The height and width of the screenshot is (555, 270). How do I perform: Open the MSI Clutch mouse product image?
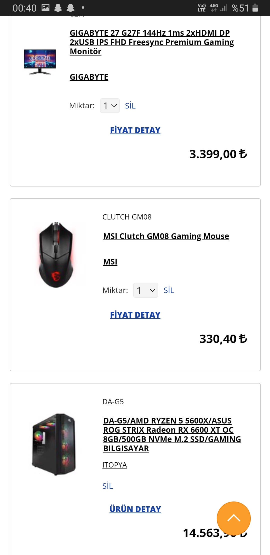click(x=56, y=255)
